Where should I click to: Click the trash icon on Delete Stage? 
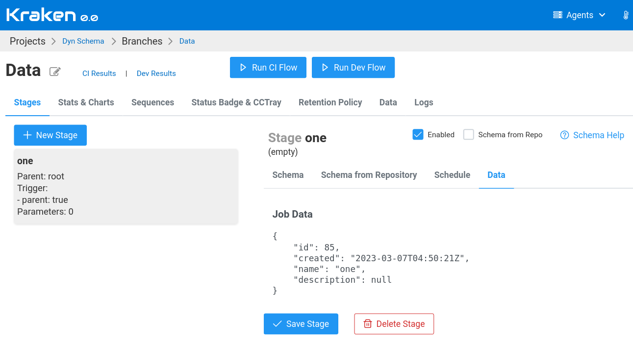click(x=368, y=324)
